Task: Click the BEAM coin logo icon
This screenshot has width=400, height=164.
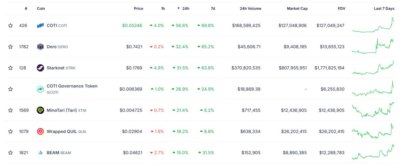Action: point(40,153)
